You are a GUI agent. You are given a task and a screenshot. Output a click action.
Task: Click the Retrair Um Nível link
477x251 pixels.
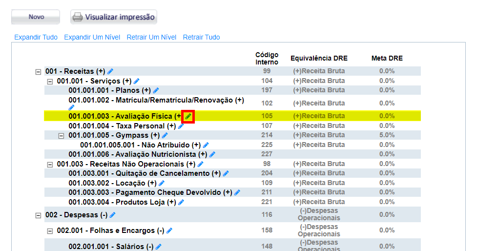click(151, 37)
